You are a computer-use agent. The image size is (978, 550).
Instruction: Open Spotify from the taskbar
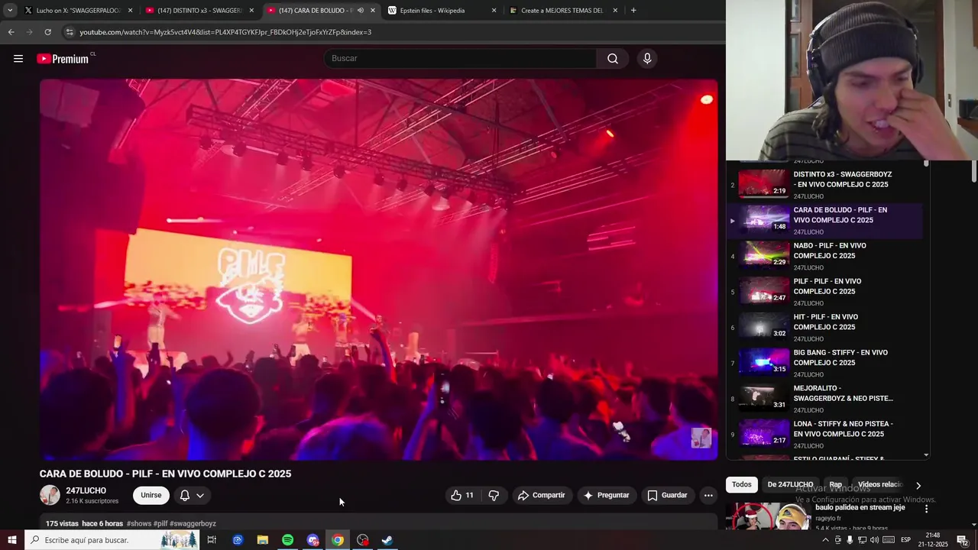pos(287,540)
